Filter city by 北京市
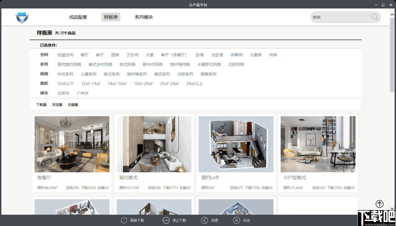 click(x=63, y=93)
